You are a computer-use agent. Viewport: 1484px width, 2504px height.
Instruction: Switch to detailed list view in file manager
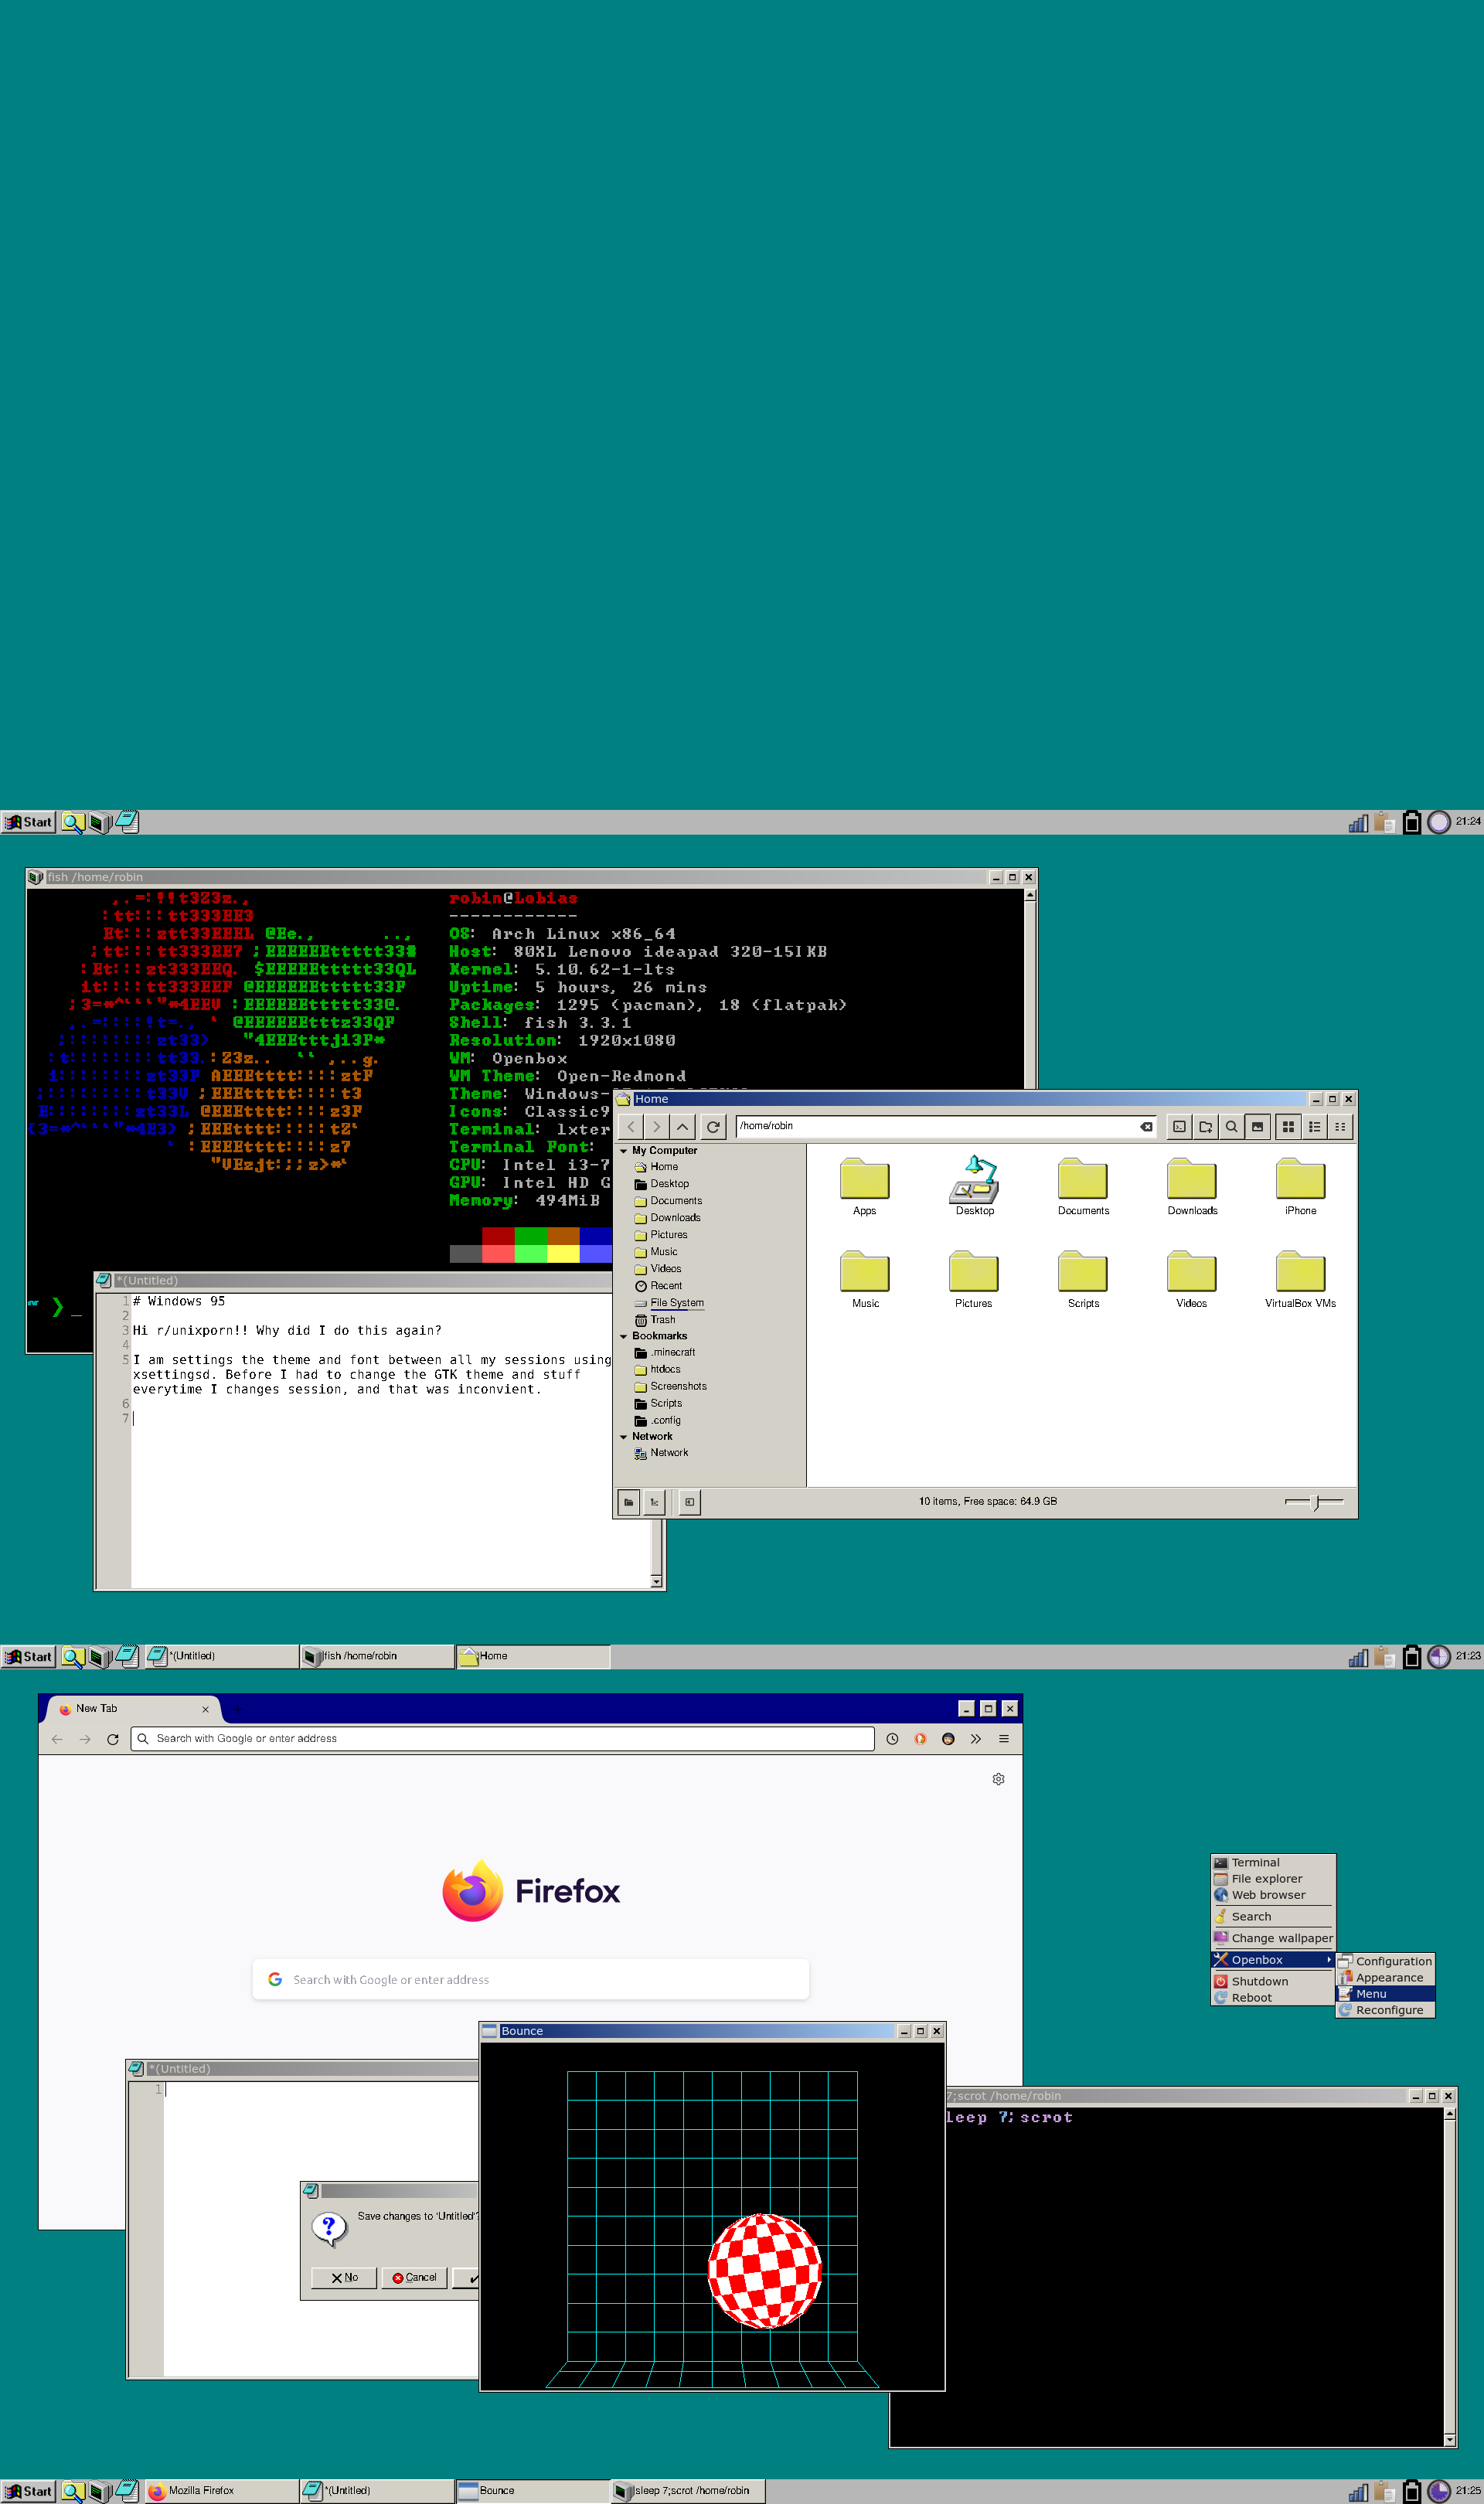click(1314, 1127)
